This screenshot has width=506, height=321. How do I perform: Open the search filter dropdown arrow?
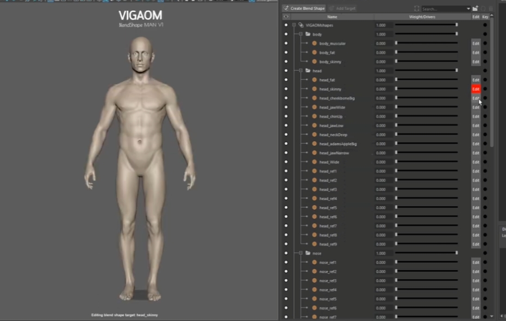[468, 9]
